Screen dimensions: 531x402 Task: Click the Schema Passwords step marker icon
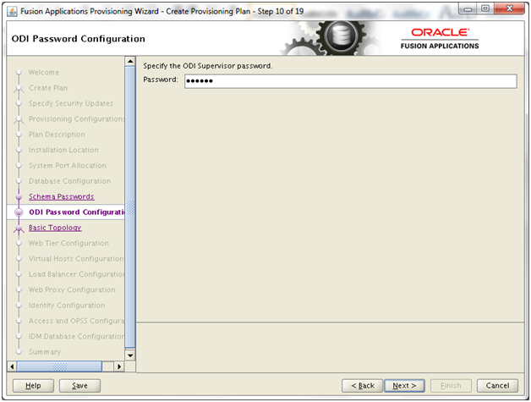(x=19, y=196)
